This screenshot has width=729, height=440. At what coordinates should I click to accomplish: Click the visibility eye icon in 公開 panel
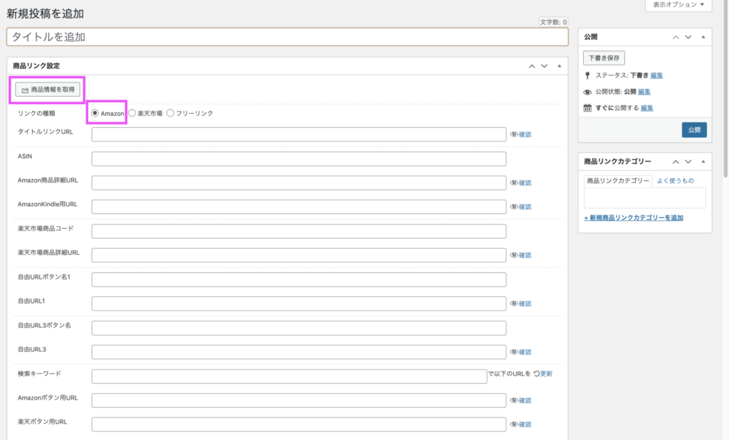[587, 92]
